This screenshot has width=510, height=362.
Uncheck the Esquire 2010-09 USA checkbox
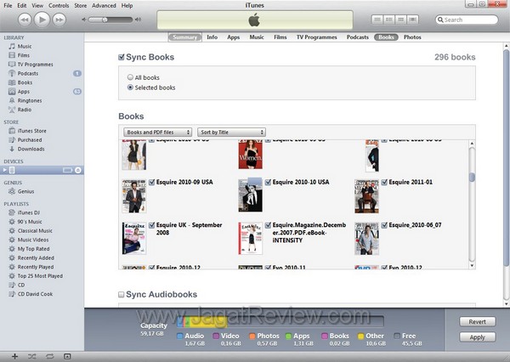[151, 182]
